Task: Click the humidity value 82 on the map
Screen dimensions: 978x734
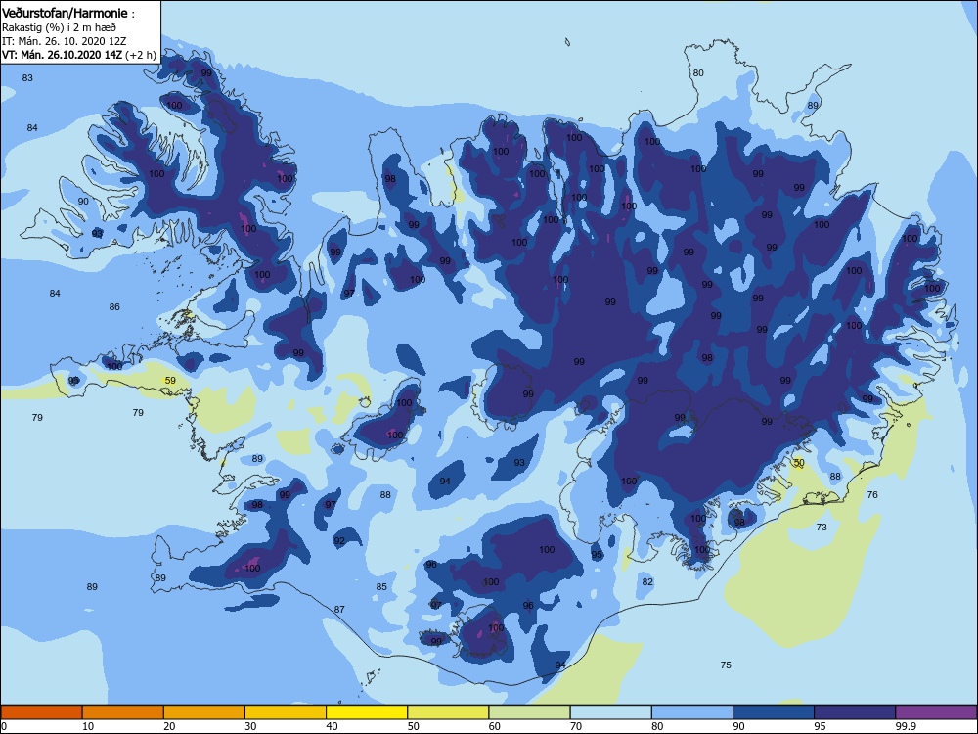Action: (647, 581)
